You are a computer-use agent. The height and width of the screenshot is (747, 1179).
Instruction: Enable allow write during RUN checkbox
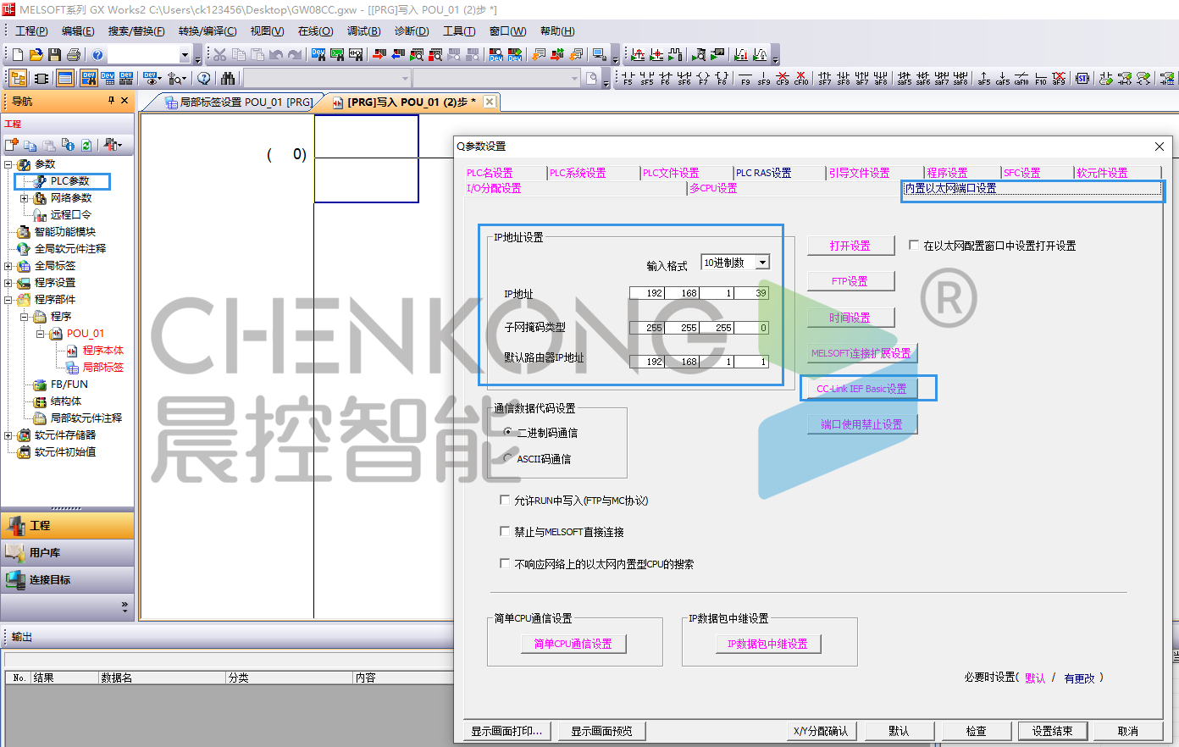[506, 501]
